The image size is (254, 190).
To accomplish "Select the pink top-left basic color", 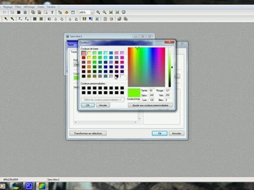I will point(84,53).
